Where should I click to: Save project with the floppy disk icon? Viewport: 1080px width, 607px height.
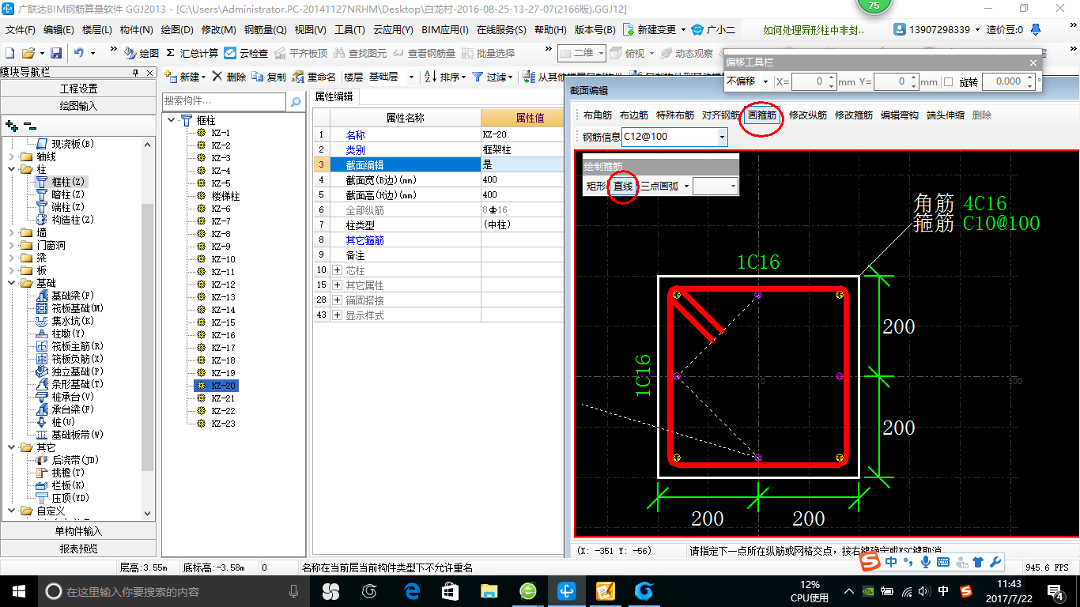56,53
